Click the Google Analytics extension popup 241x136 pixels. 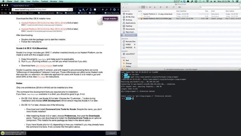coord(110,19)
